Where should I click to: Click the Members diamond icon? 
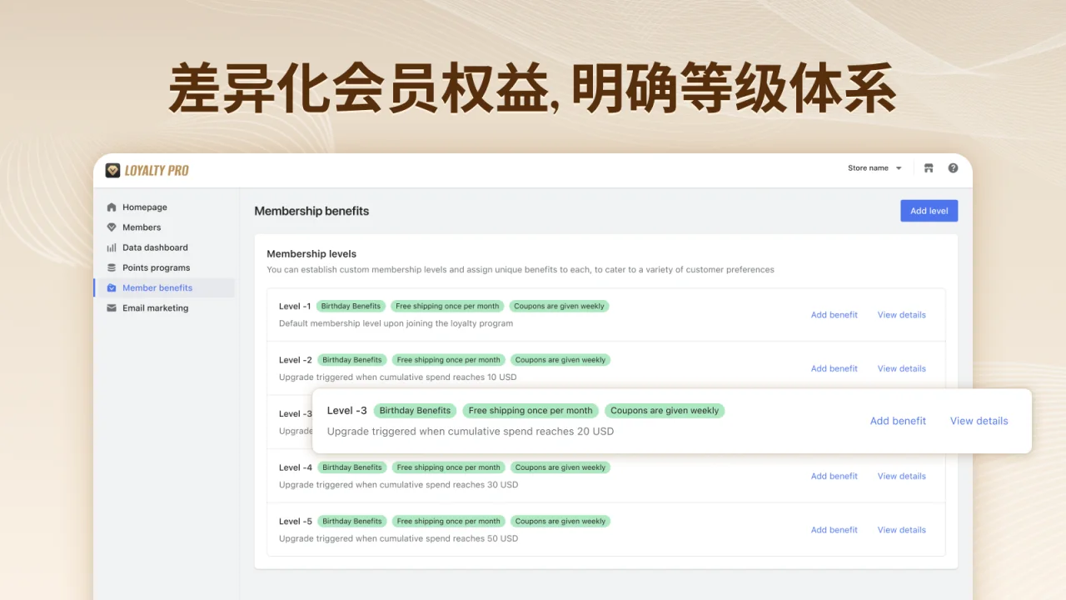112,227
